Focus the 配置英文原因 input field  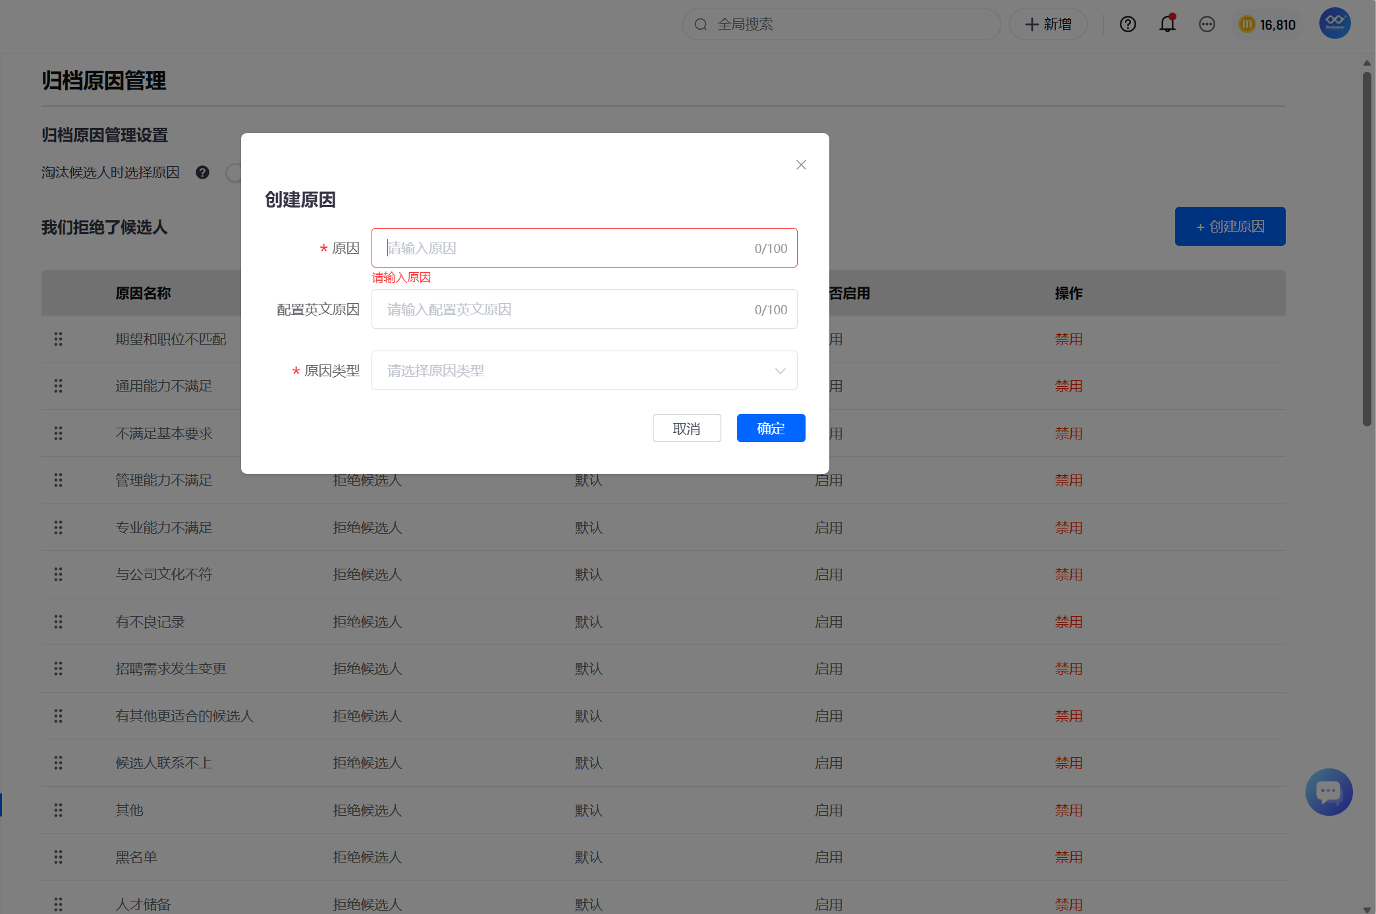pyautogui.click(x=584, y=309)
